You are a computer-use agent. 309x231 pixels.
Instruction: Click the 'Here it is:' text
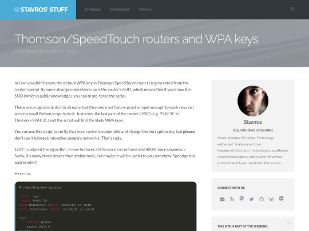pyautogui.click(x=23, y=173)
